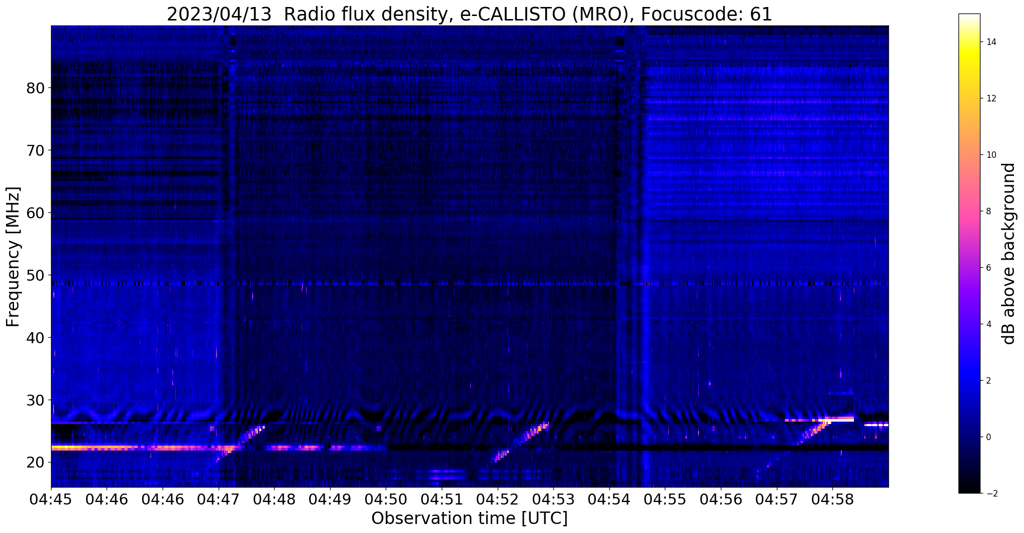Image resolution: width=1024 pixels, height=533 pixels.
Task: Click the 30 MHz frequency tick label
Action: pos(36,400)
